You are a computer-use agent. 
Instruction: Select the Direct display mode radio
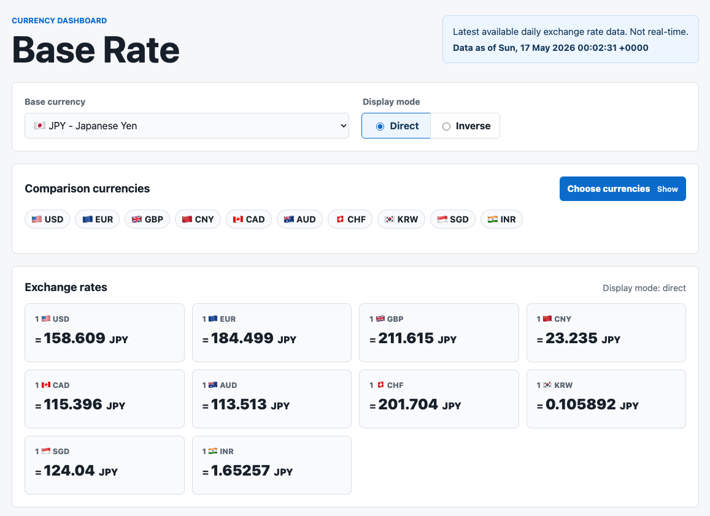tap(396, 126)
